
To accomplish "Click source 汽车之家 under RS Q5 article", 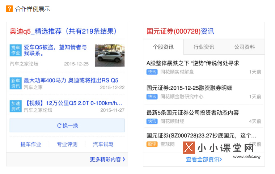I will pyautogui.click(x=33, y=87).
